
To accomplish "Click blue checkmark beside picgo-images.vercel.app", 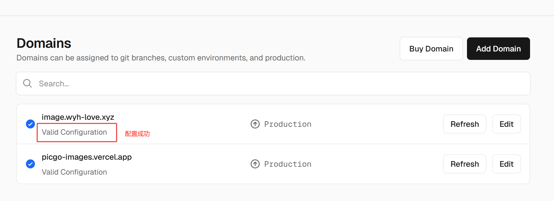I will pos(30,164).
